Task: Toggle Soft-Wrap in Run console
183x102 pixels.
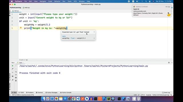Action: click(16, 72)
